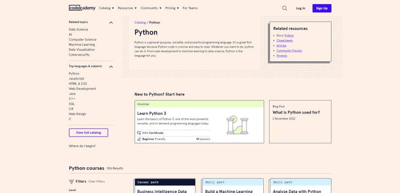Screen dimensions: 400x193
Task: Open the Business Intelligence Data career path card
Action: tap(165, 186)
